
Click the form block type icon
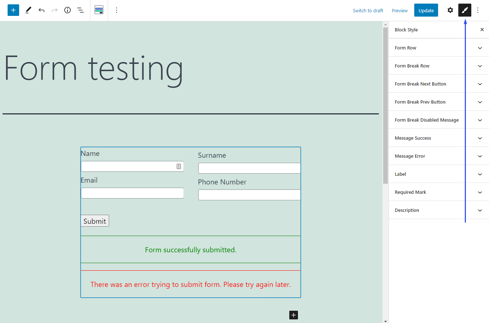pyautogui.click(x=99, y=10)
